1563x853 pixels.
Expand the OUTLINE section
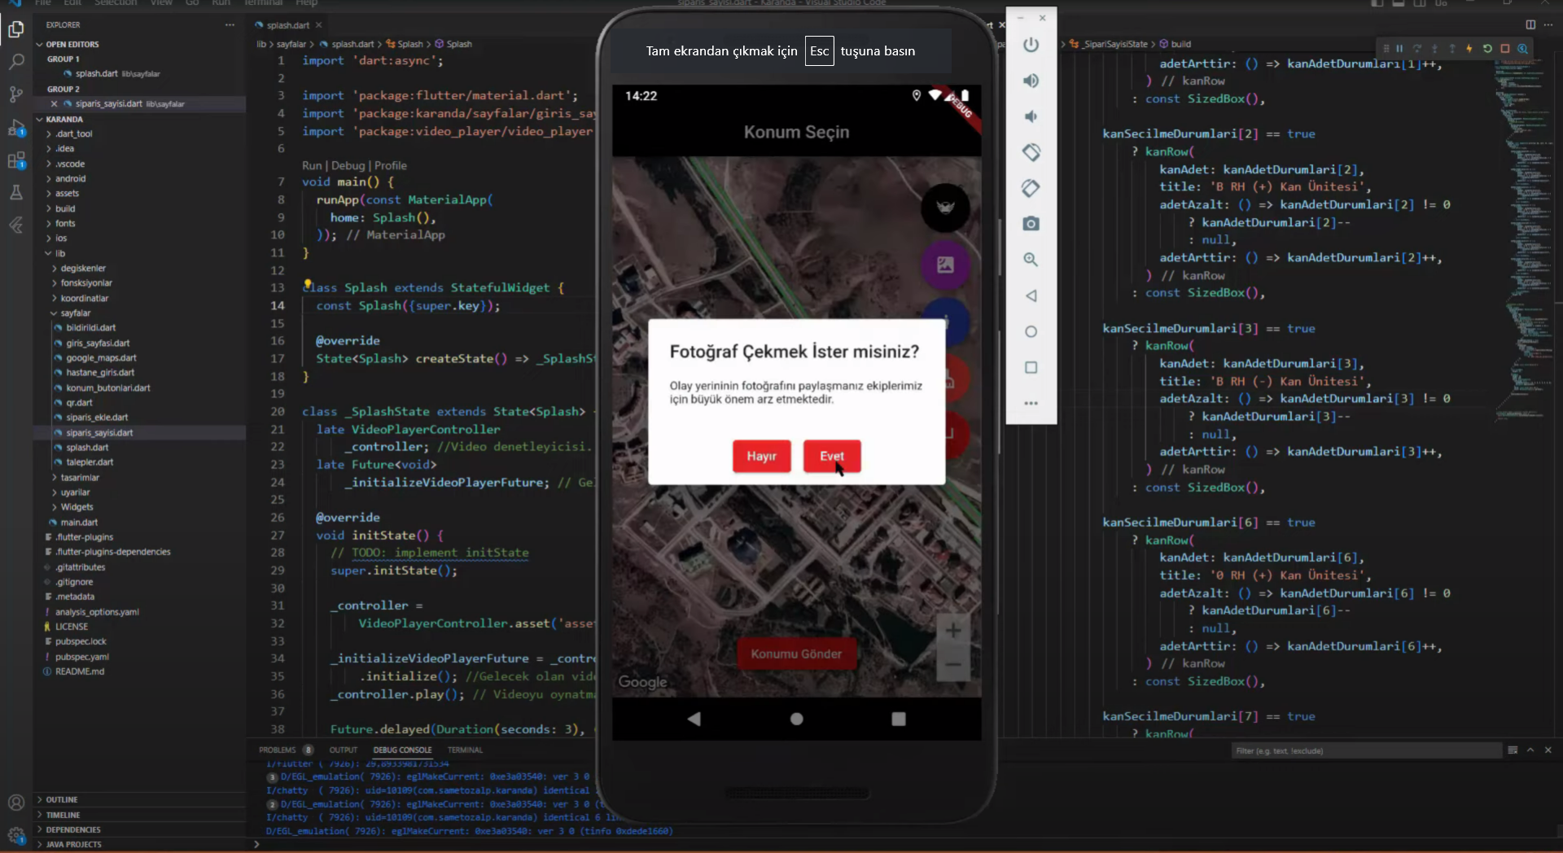tap(62, 800)
